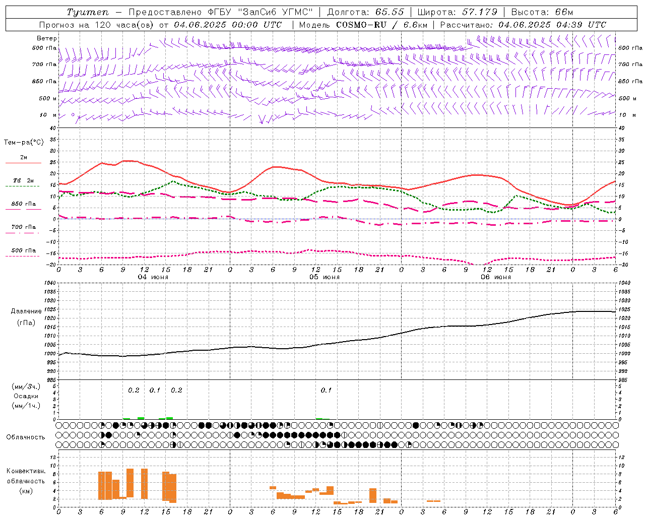Click the solid red "2м" legend line
Image resolution: width=645 pixels, height=516 pixels.
click(23, 163)
